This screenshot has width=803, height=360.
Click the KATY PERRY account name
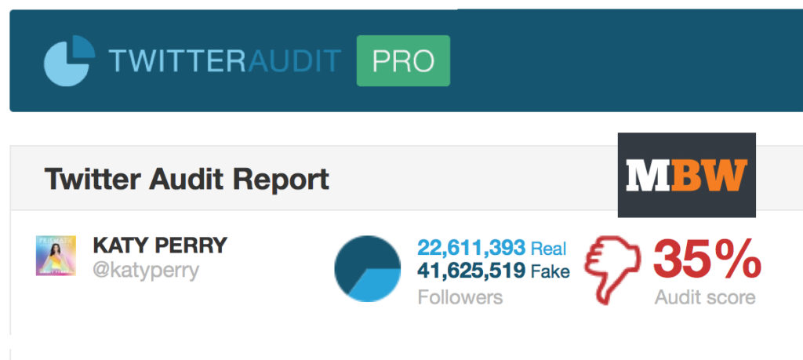160,245
